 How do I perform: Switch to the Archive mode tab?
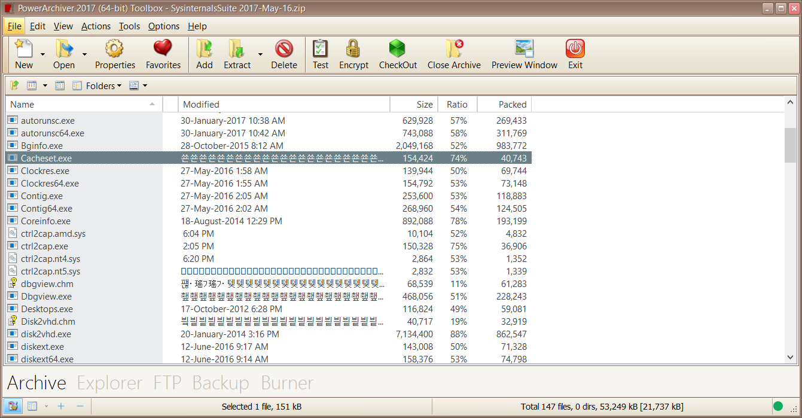coord(36,383)
